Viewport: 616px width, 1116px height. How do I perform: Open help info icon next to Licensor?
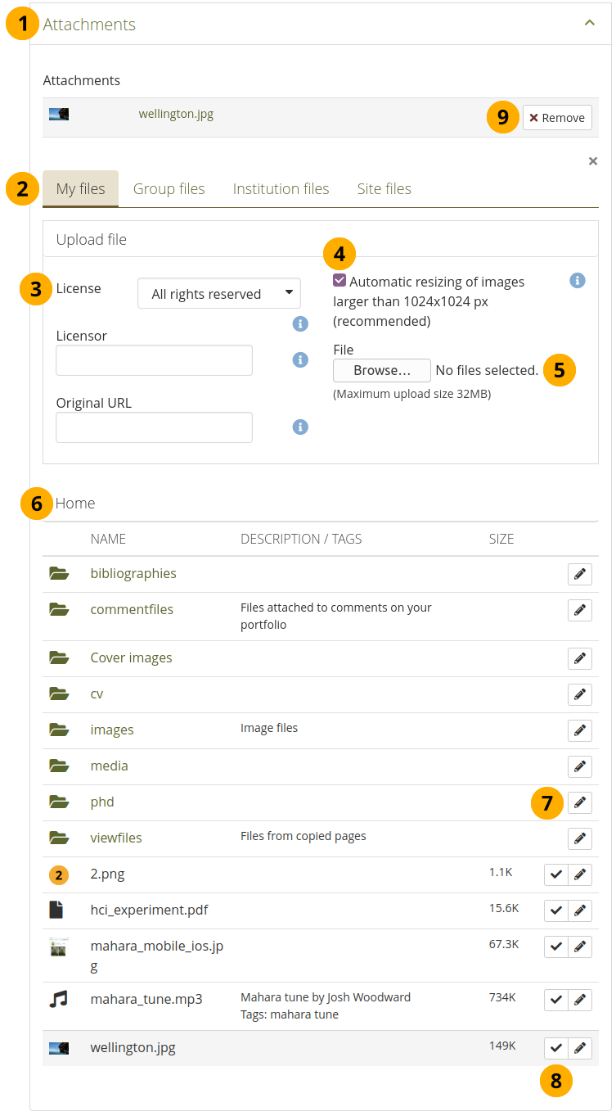click(x=300, y=359)
